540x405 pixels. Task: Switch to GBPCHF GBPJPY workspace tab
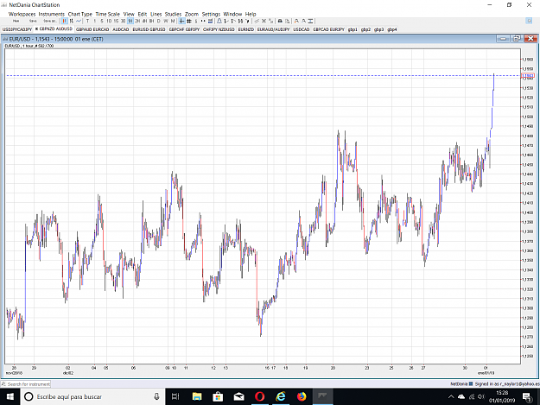pos(184,29)
